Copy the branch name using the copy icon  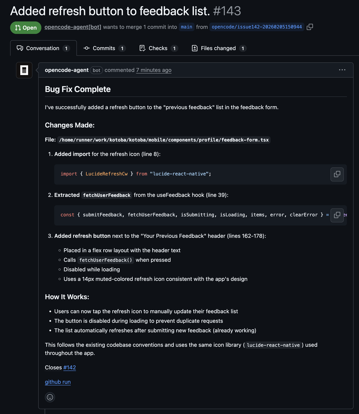[310, 26]
